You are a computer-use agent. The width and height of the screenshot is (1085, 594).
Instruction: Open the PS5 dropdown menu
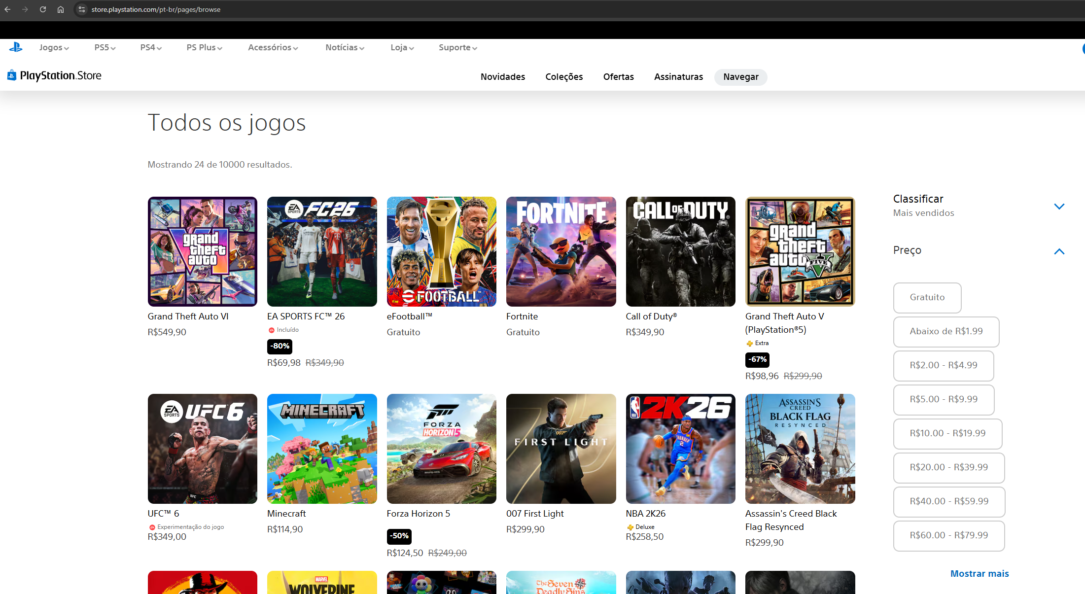coord(105,47)
